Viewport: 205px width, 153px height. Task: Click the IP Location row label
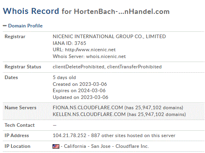click(x=18, y=146)
